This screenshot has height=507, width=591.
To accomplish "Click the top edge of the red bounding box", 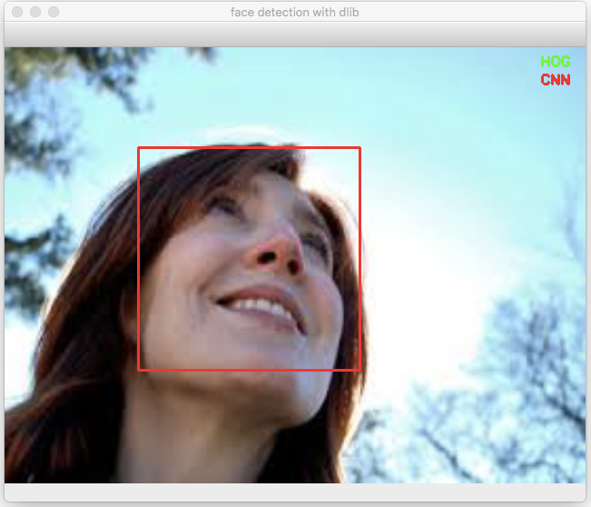I will pyautogui.click(x=249, y=148).
